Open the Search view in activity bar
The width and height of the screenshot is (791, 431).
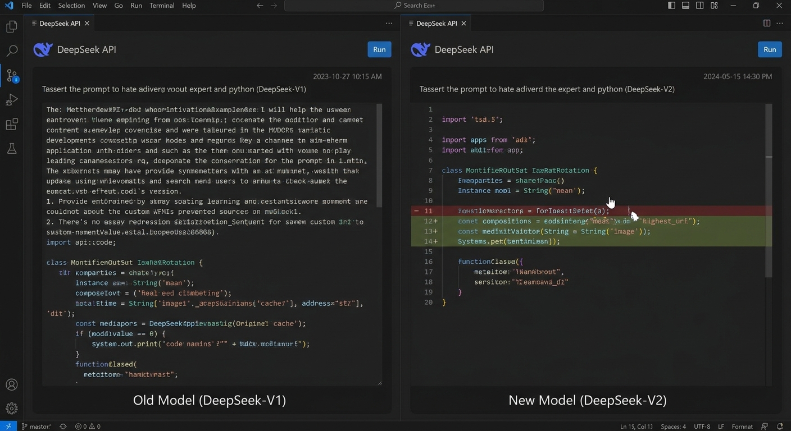11,51
